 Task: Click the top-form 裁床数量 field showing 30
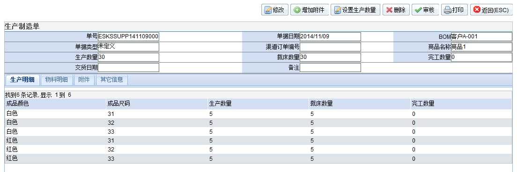tap(330, 57)
